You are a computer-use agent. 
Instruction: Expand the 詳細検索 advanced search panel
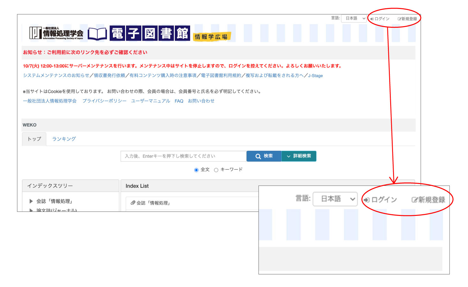pyautogui.click(x=299, y=156)
